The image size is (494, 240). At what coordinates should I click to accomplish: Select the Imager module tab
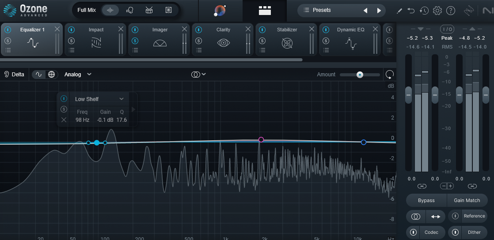point(160,39)
